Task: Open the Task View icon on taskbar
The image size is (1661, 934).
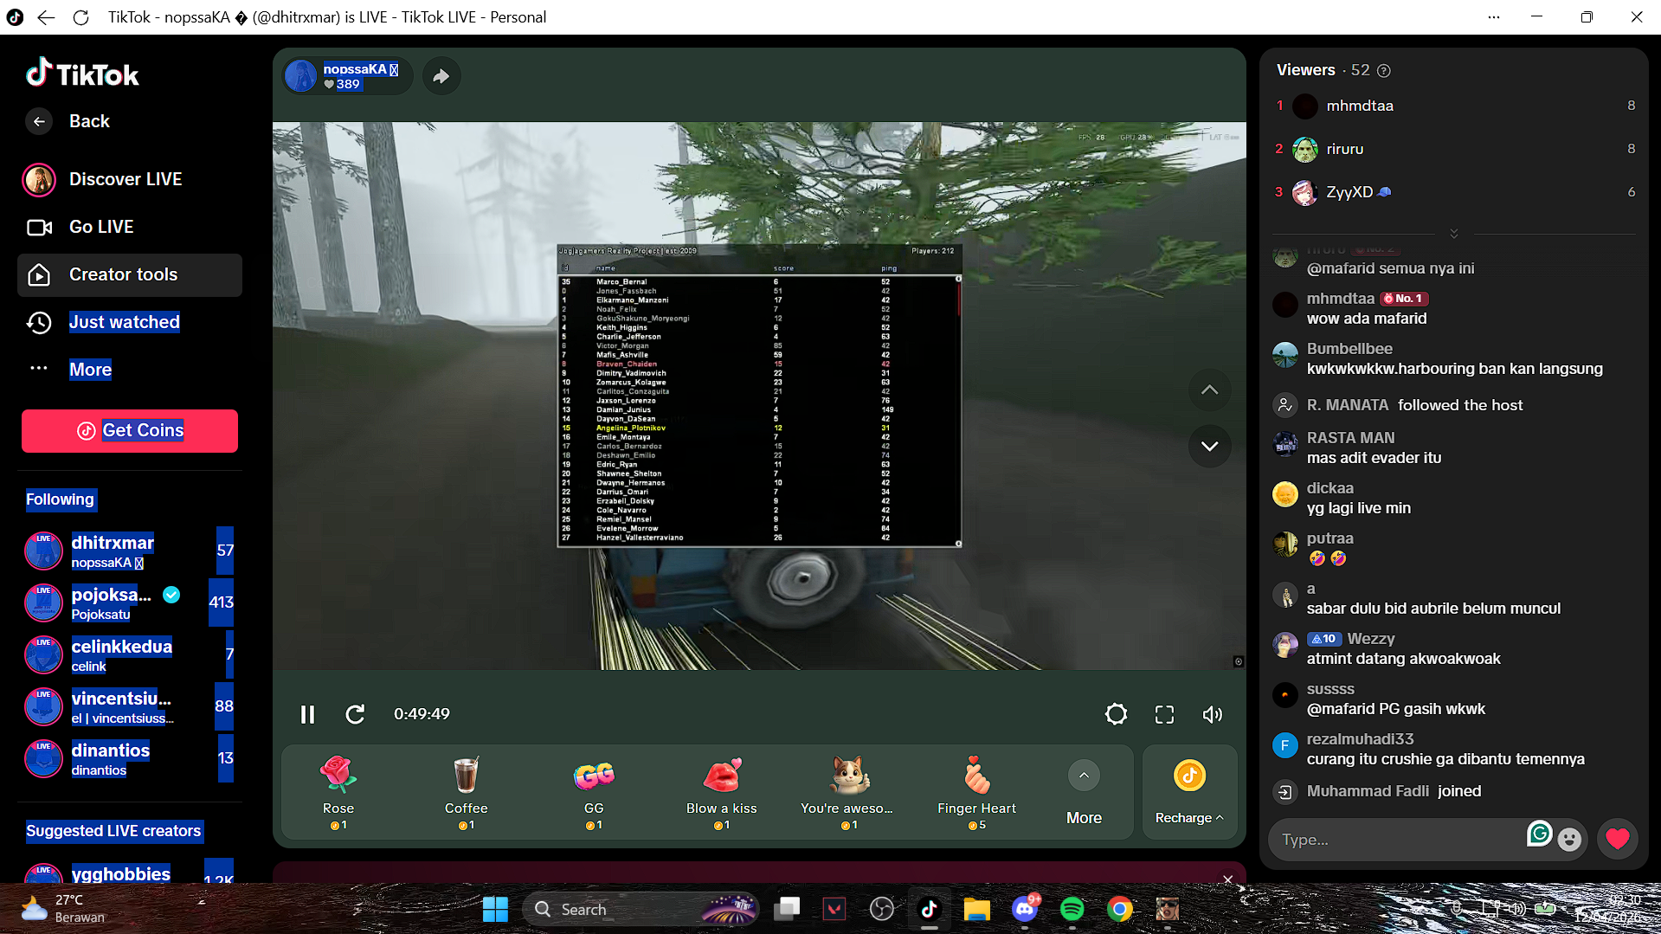Action: pos(787,910)
